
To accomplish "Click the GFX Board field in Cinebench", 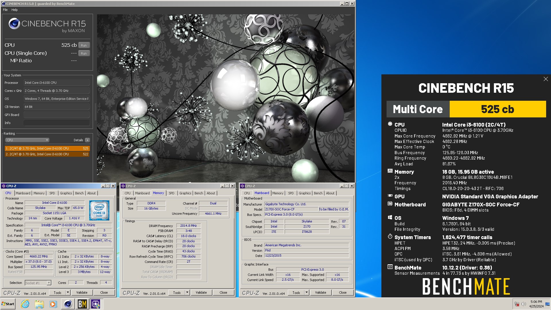I will (57, 115).
